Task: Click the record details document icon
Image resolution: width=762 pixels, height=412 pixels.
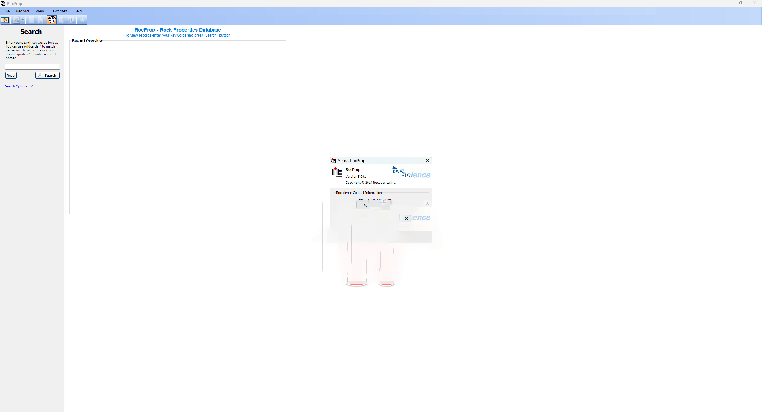Action: 61,20
